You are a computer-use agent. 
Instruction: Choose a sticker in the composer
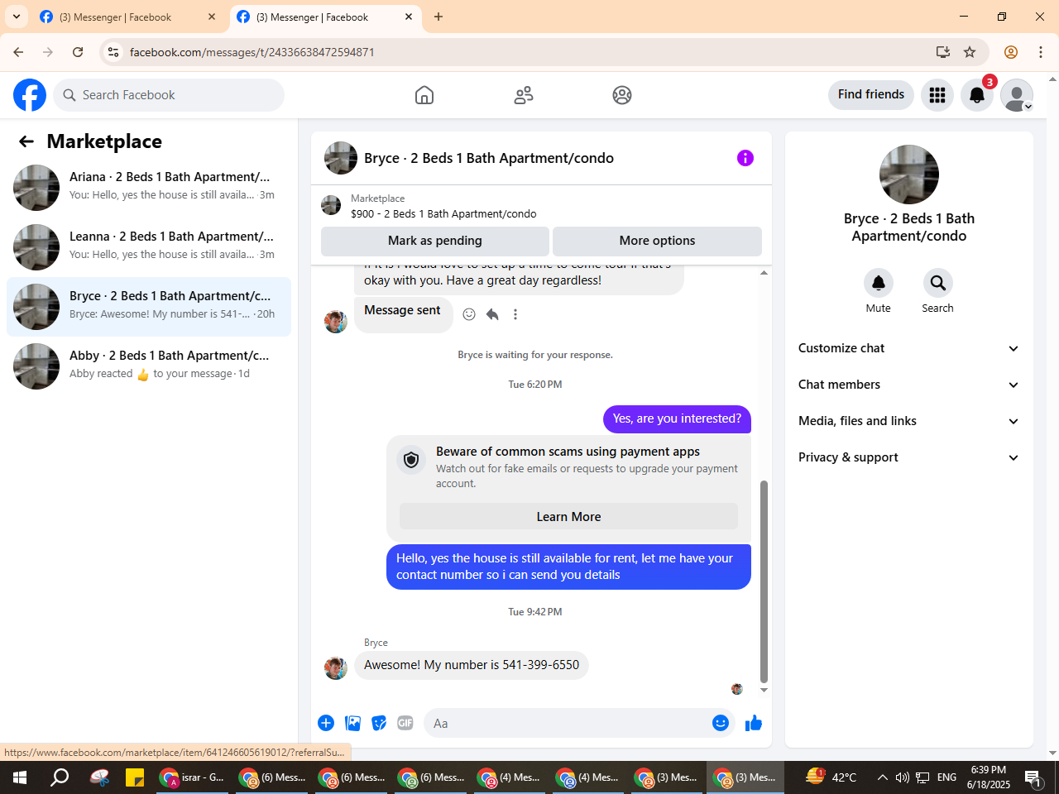point(379,723)
